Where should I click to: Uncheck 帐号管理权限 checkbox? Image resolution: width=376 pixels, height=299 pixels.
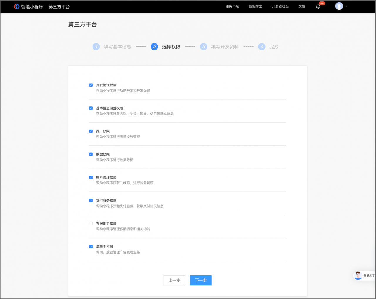tap(91, 177)
